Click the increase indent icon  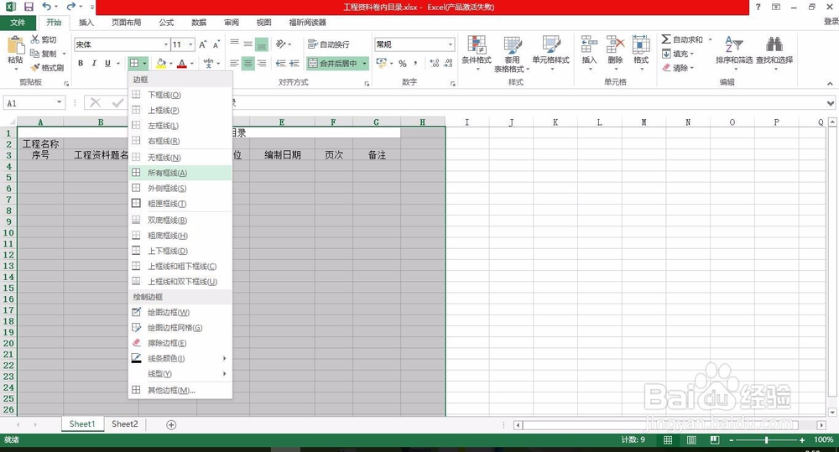[294, 63]
